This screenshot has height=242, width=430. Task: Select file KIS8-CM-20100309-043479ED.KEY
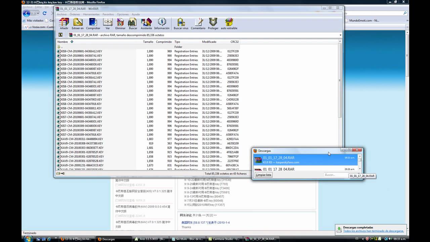pyautogui.click(x=81, y=99)
